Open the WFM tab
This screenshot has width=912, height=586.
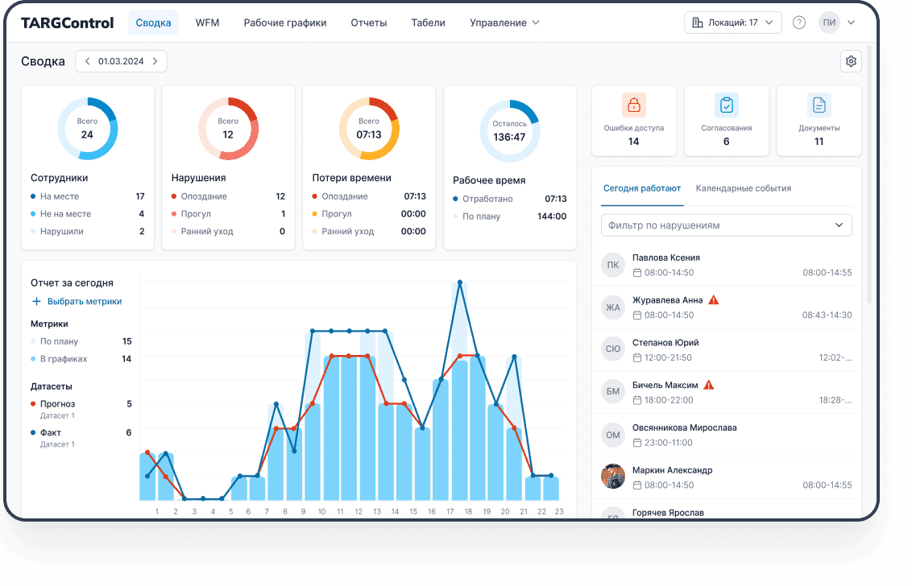click(207, 23)
